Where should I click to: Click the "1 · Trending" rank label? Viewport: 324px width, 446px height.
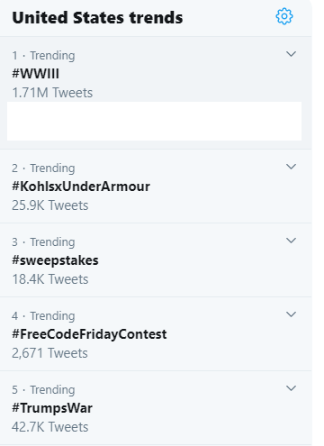tap(43, 56)
